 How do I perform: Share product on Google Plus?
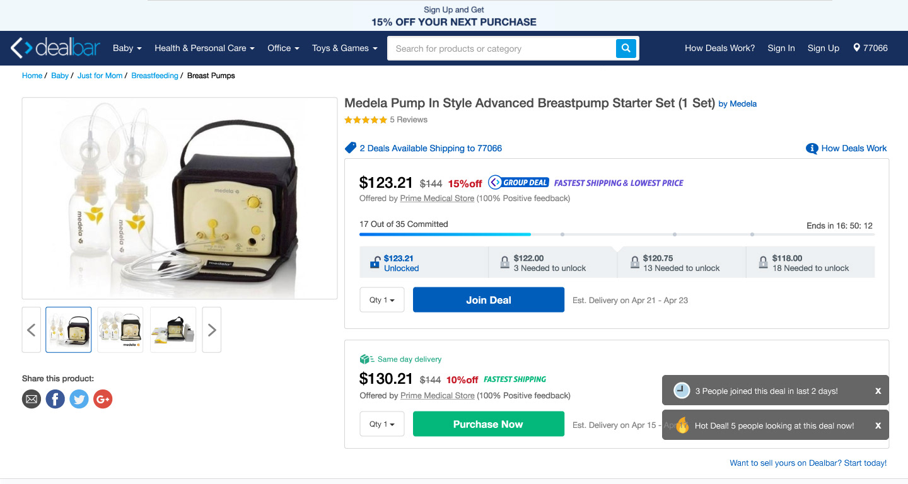(x=103, y=399)
